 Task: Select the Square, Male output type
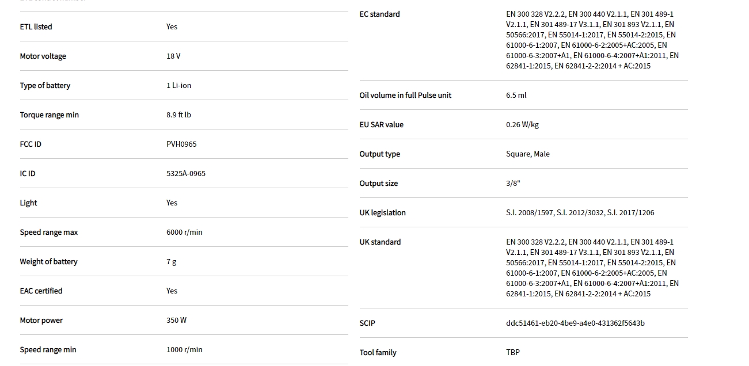[x=527, y=154]
